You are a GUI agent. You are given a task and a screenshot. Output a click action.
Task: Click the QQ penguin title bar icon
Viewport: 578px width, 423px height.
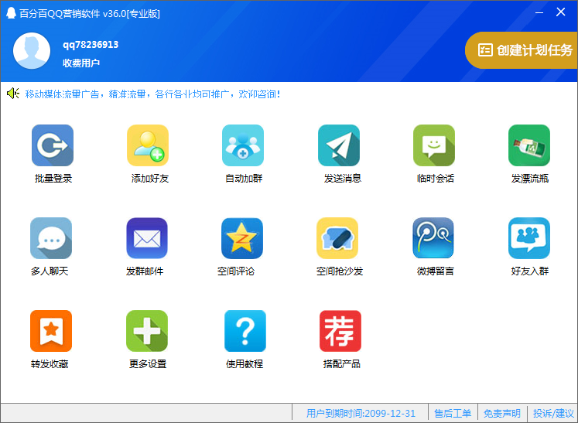click(x=11, y=13)
